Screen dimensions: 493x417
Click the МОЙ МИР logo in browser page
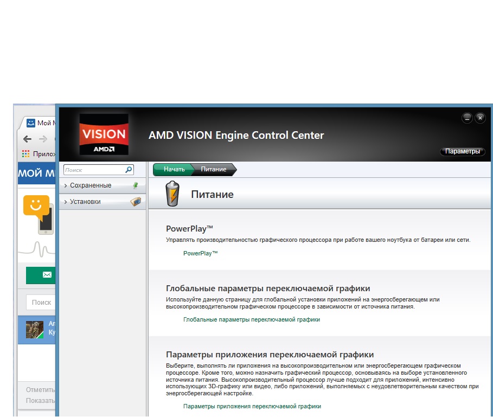pyautogui.click(x=36, y=173)
